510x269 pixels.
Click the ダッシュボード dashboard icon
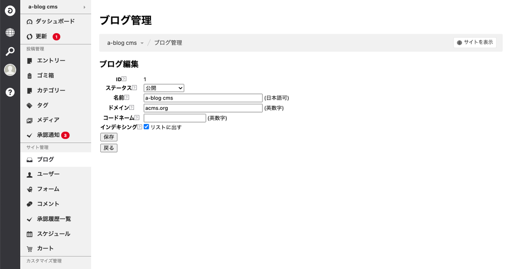[30, 22]
